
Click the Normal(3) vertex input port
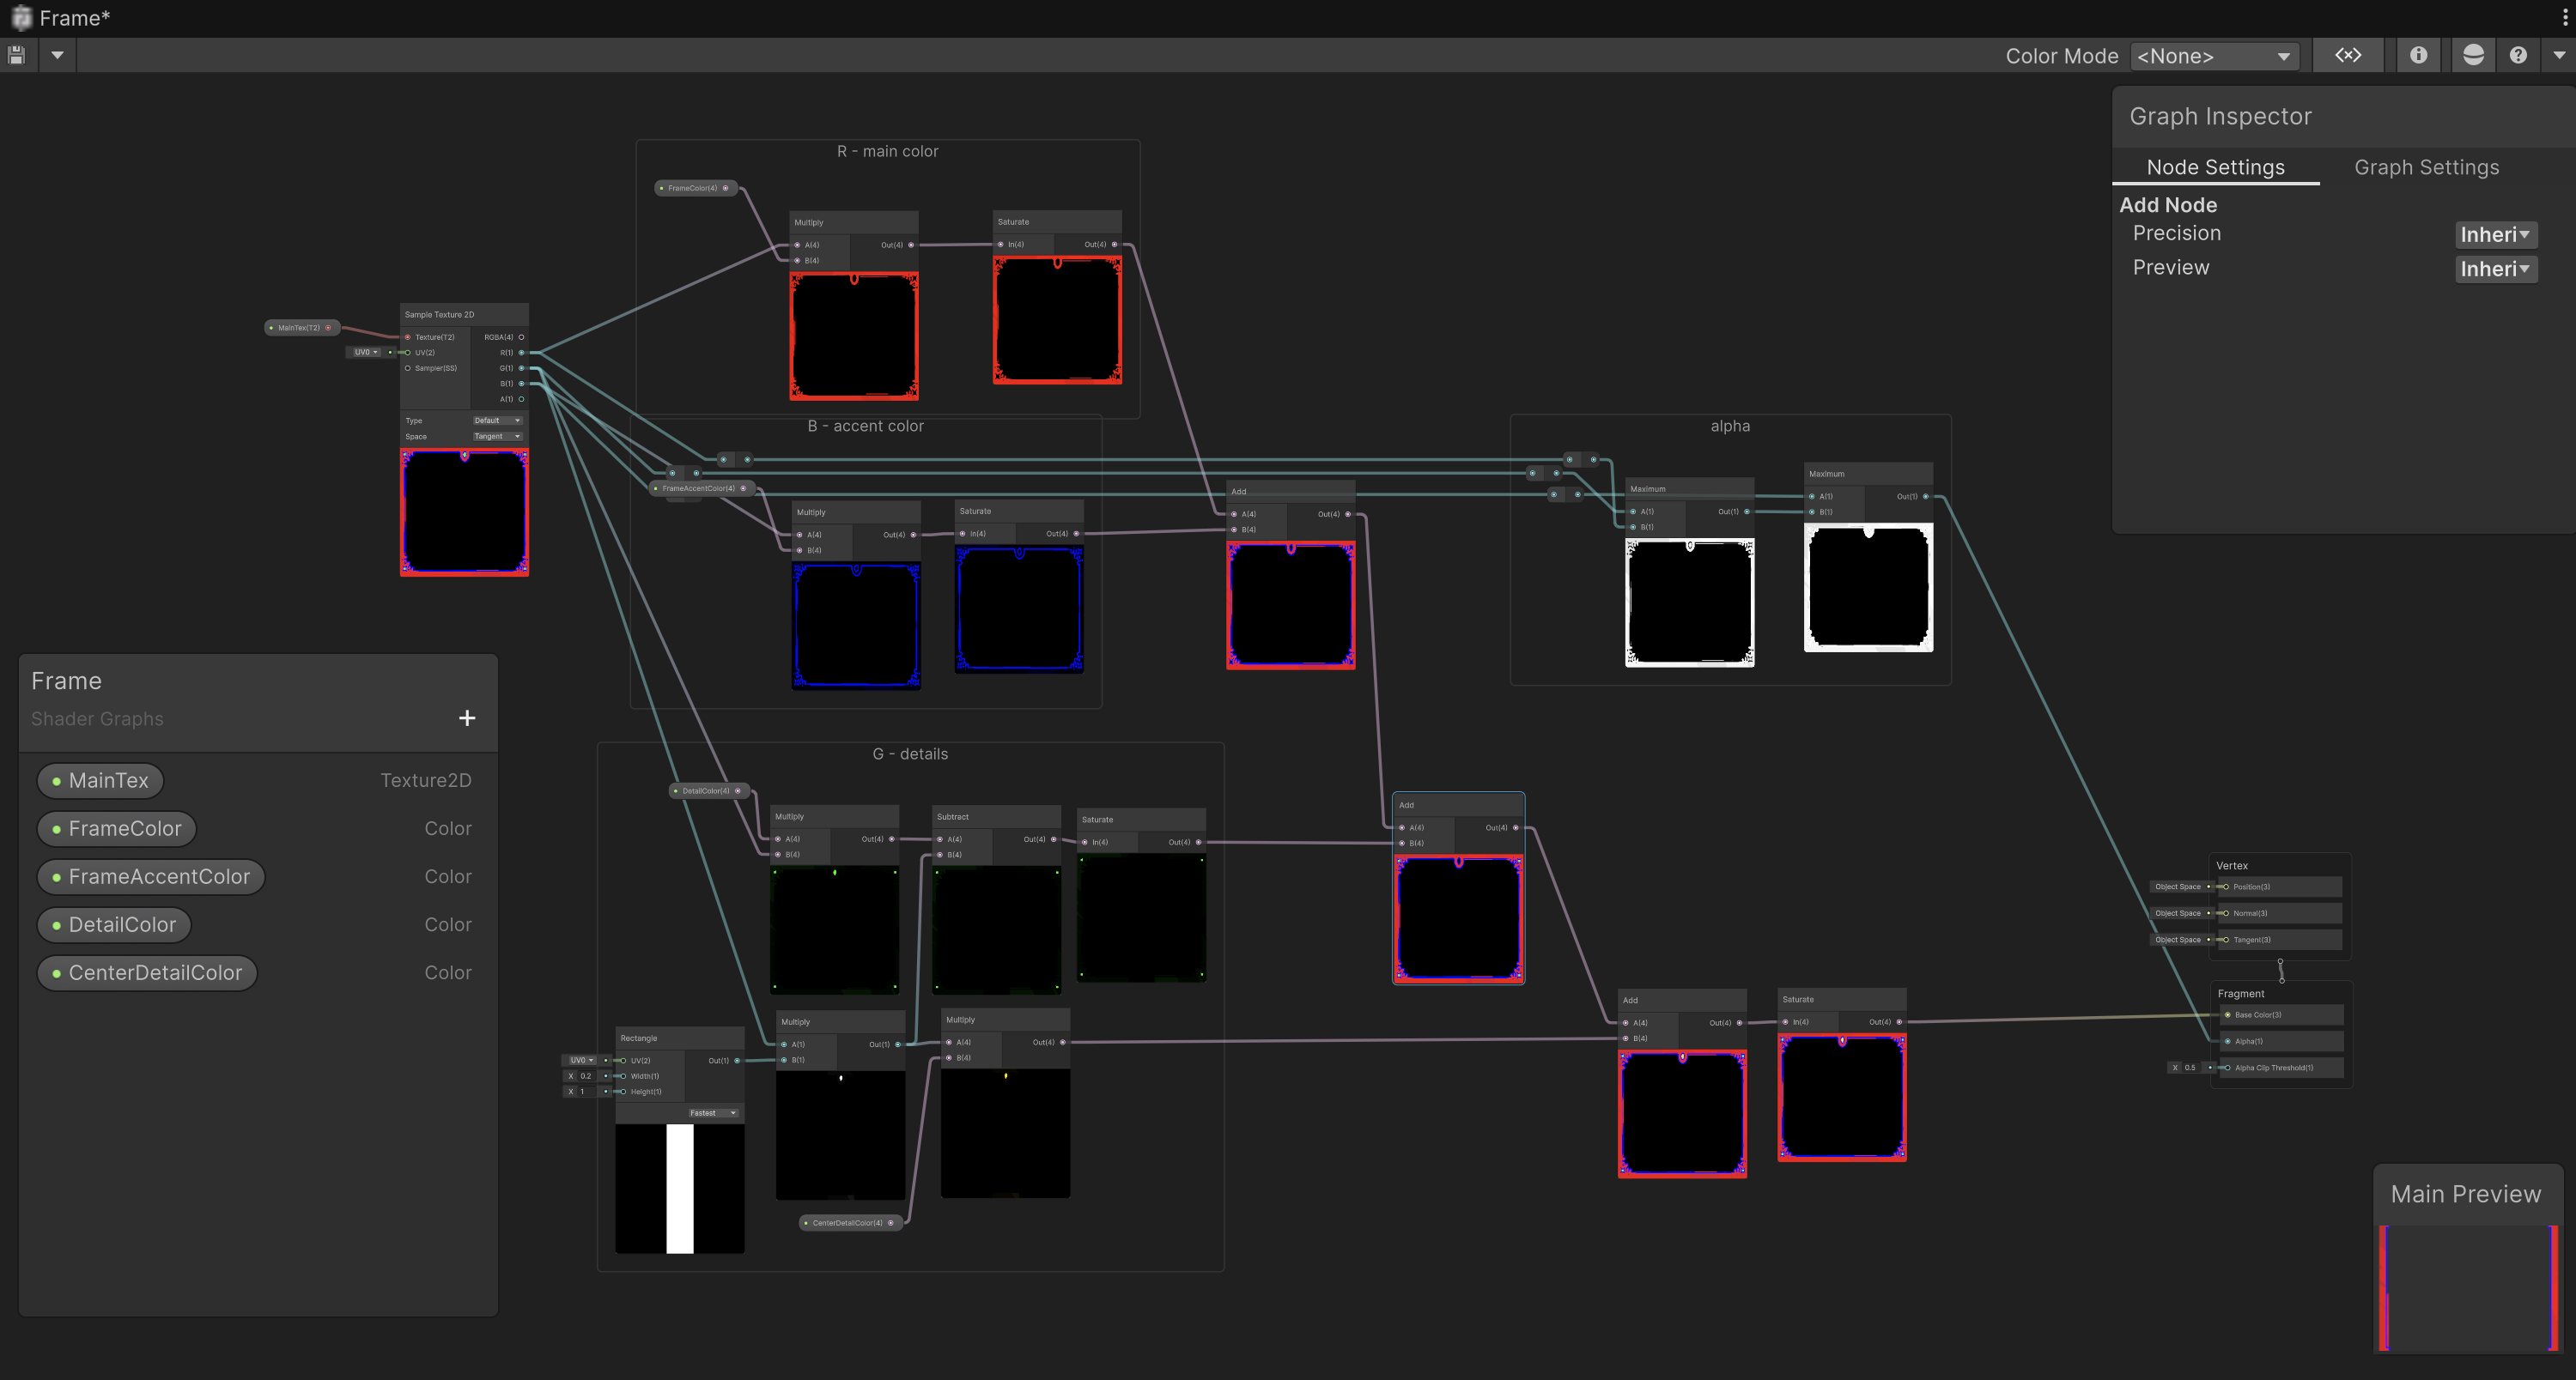[x=2225, y=913]
